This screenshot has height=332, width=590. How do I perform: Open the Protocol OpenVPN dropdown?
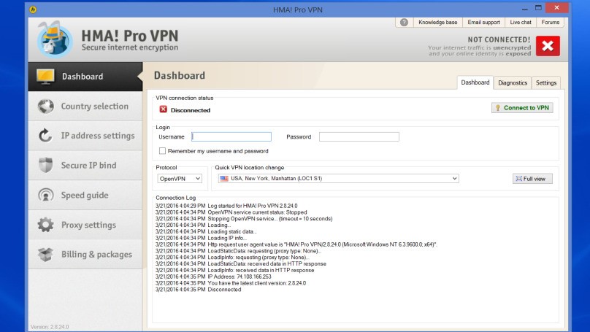click(x=180, y=179)
